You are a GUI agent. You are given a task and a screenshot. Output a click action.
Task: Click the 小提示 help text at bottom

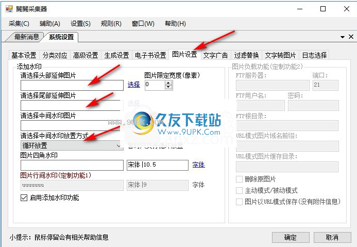59,237
